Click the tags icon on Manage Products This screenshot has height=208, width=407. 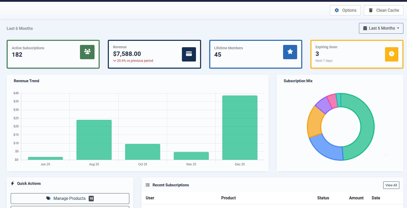click(48, 198)
